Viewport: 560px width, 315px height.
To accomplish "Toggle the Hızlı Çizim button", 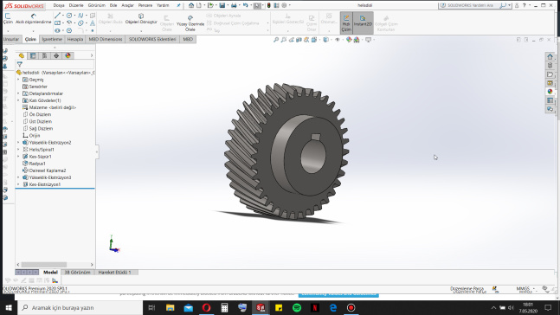I will (x=346, y=22).
